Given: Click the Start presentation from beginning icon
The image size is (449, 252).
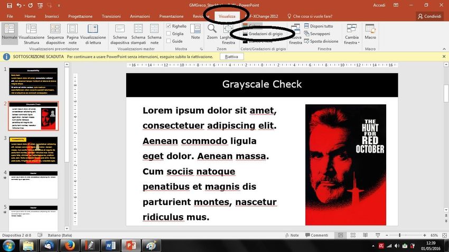Looking at the screenshot, I should (40, 5).
